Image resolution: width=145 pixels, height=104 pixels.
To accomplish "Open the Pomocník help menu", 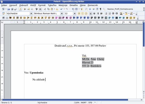I will coord(93,5).
